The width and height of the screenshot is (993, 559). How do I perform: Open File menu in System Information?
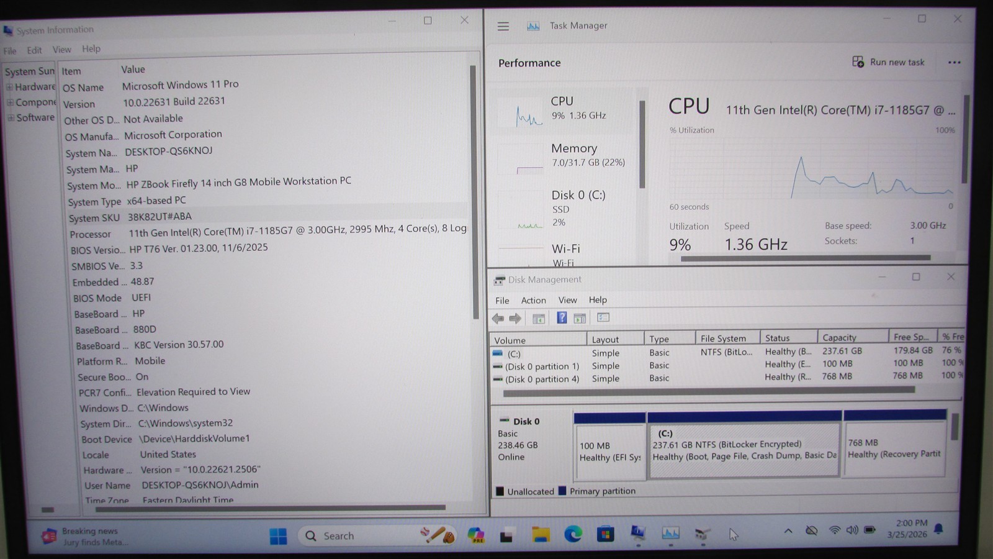(10, 51)
